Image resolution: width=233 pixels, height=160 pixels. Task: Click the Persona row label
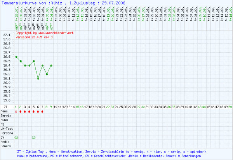7,133
